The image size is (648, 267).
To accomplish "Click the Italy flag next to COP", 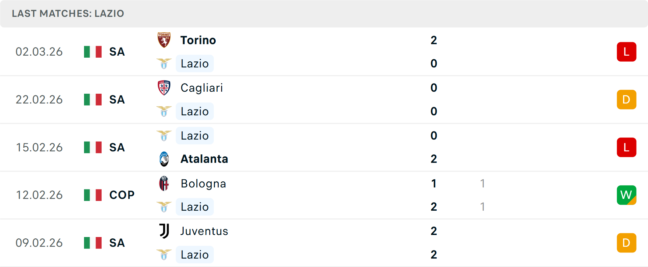I will [93, 195].
